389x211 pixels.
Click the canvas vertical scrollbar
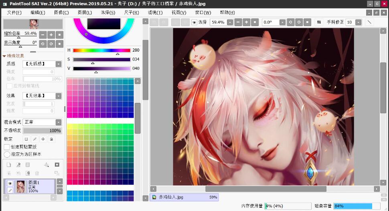tap(383, 88)
